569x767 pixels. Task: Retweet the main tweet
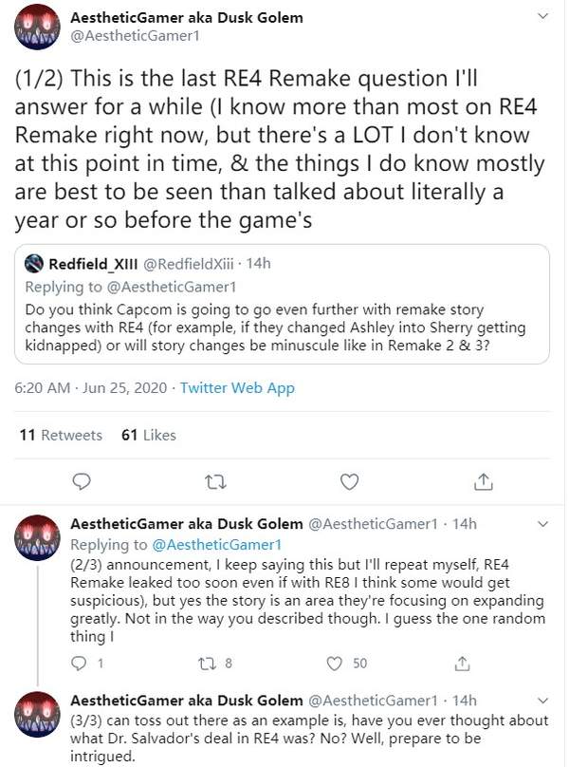[216, 481]
